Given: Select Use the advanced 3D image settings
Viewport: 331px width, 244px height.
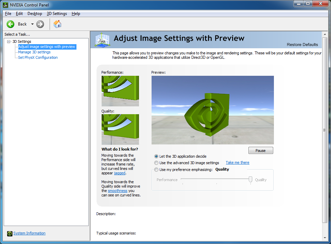Looking at the screenshot, I should (156, 163).
